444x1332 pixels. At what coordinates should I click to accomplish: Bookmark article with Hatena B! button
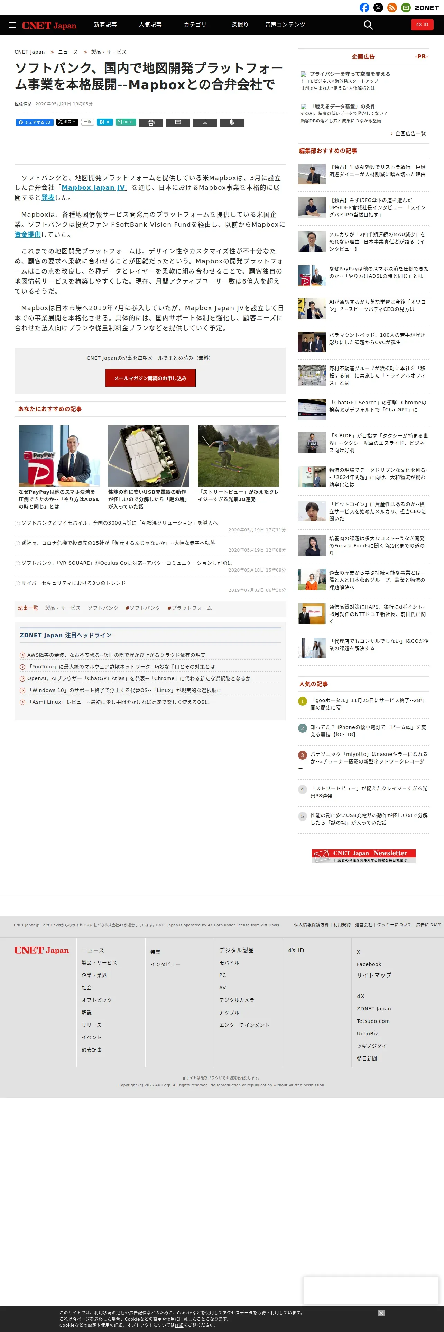105,122
